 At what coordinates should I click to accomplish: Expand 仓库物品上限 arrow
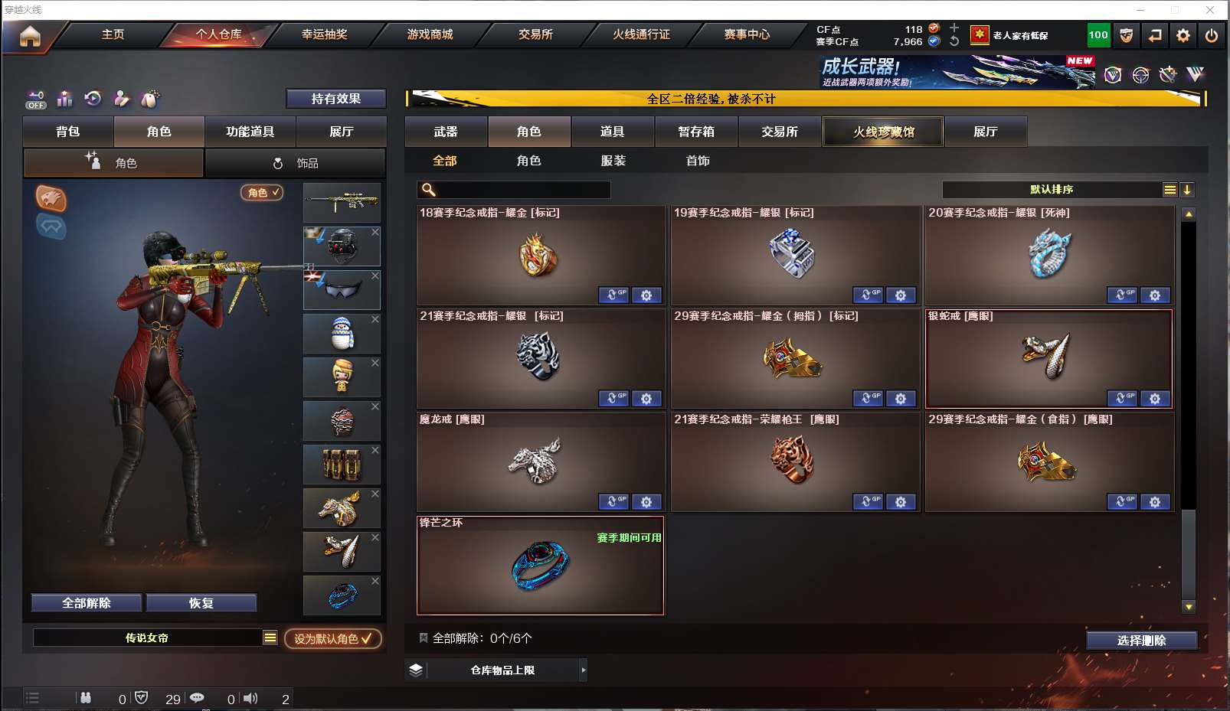pos(584,670)
